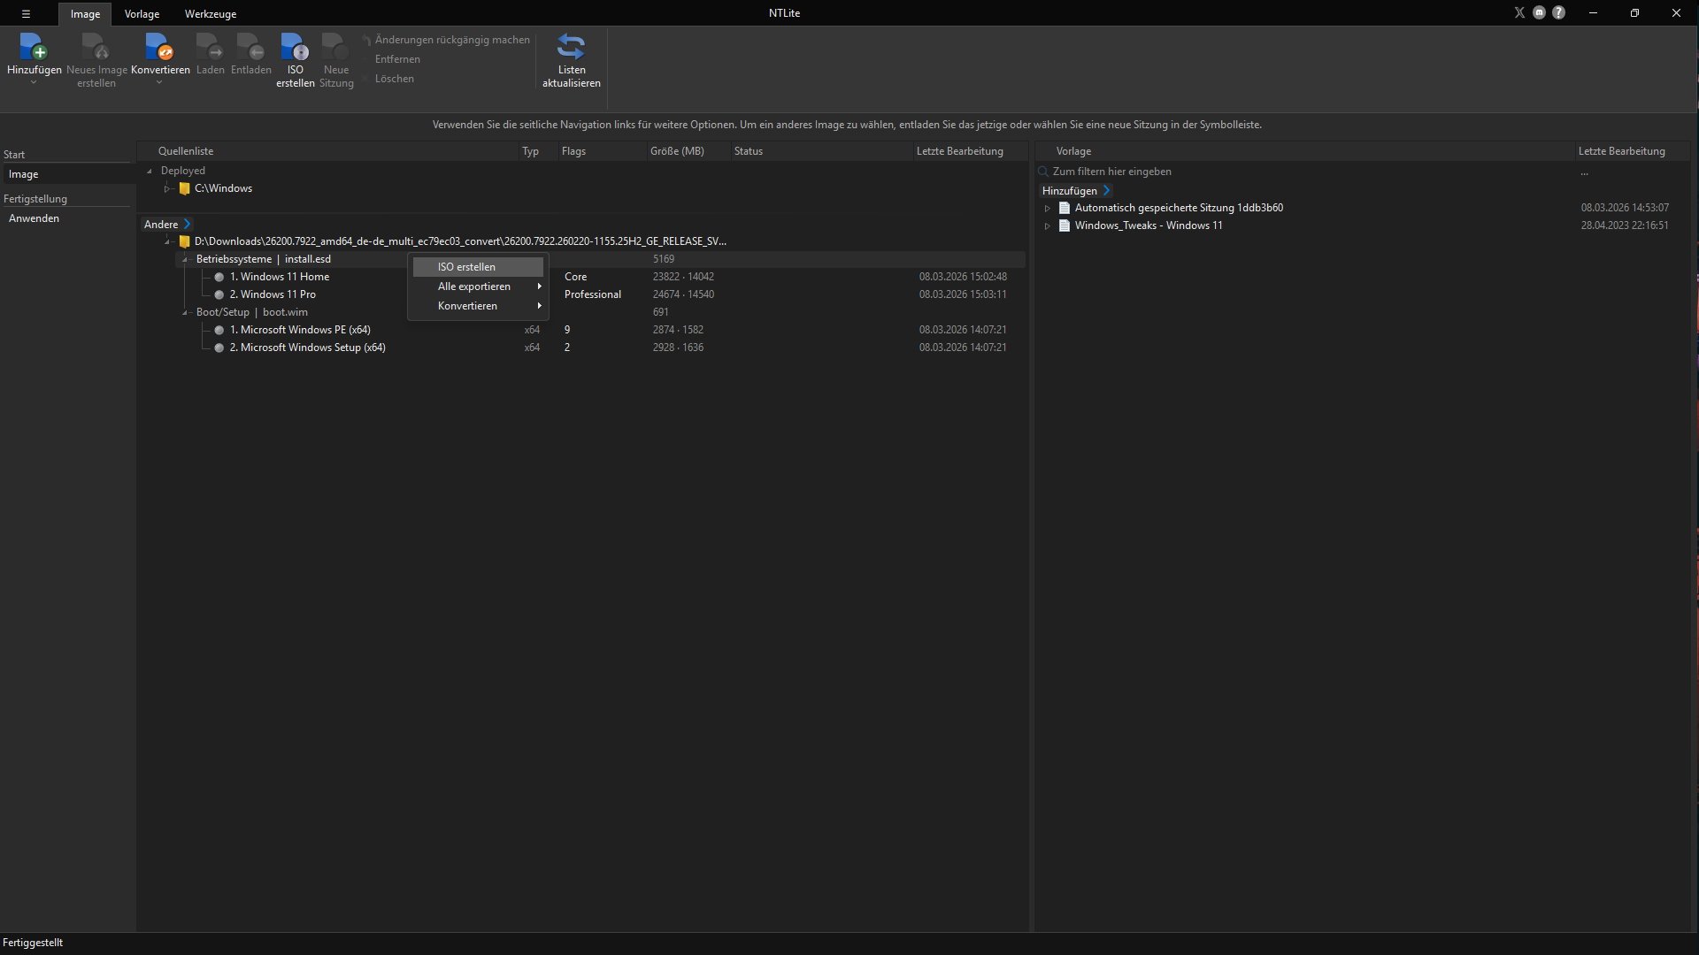The image size is (1699, 955).
Task: Click the Andere section arrow
Action: pyautogui.click(x=188, y=225)
